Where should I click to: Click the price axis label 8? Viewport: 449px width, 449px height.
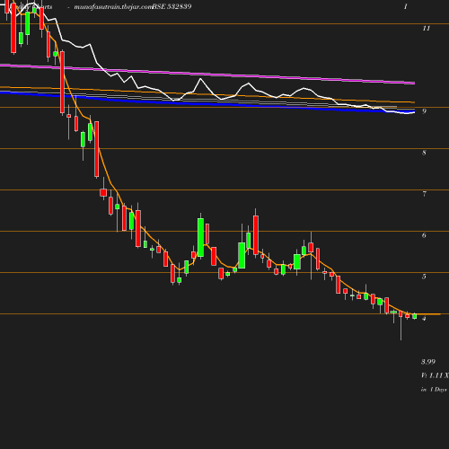point(424,153)
